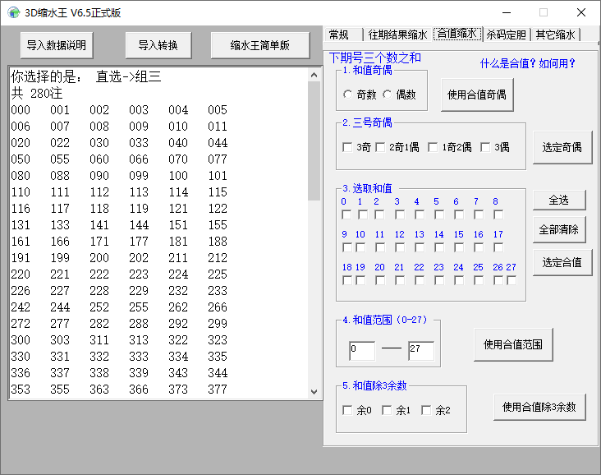Check sum value 10 checkbox
The height and width of the screenshot is (475, 601).
click(x=360, y=247)
